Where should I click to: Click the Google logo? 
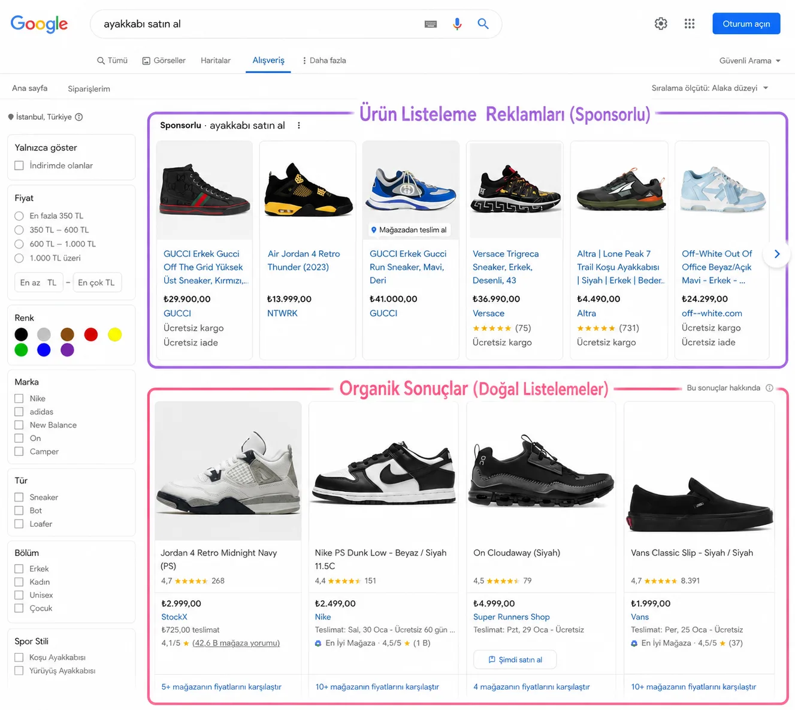39,24
